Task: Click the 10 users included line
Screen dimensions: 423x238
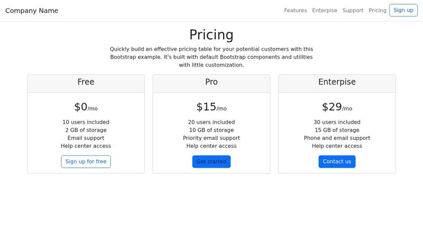Action: [x=86, y=122]
